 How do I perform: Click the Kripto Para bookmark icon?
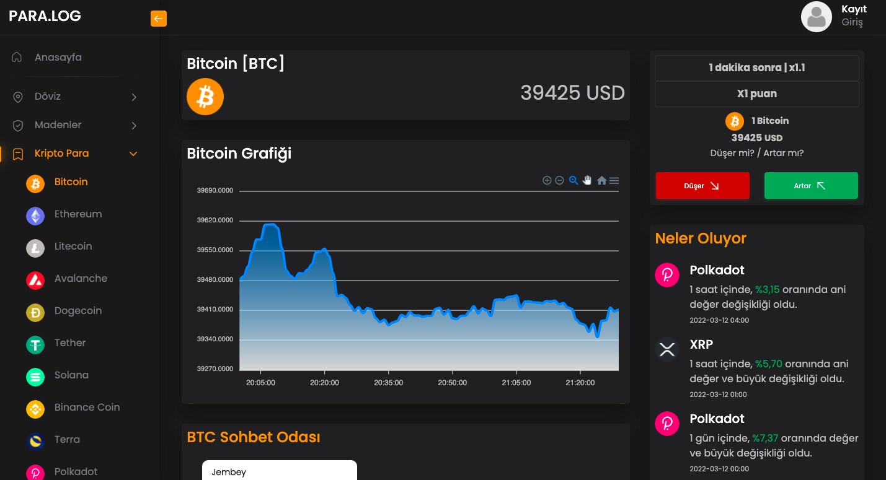point(18,154)
